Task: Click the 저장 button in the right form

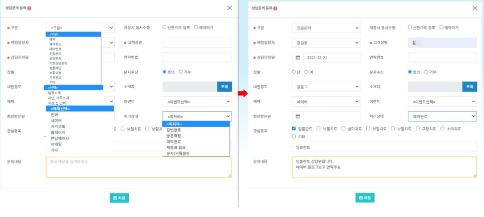Action: [365, 198]
